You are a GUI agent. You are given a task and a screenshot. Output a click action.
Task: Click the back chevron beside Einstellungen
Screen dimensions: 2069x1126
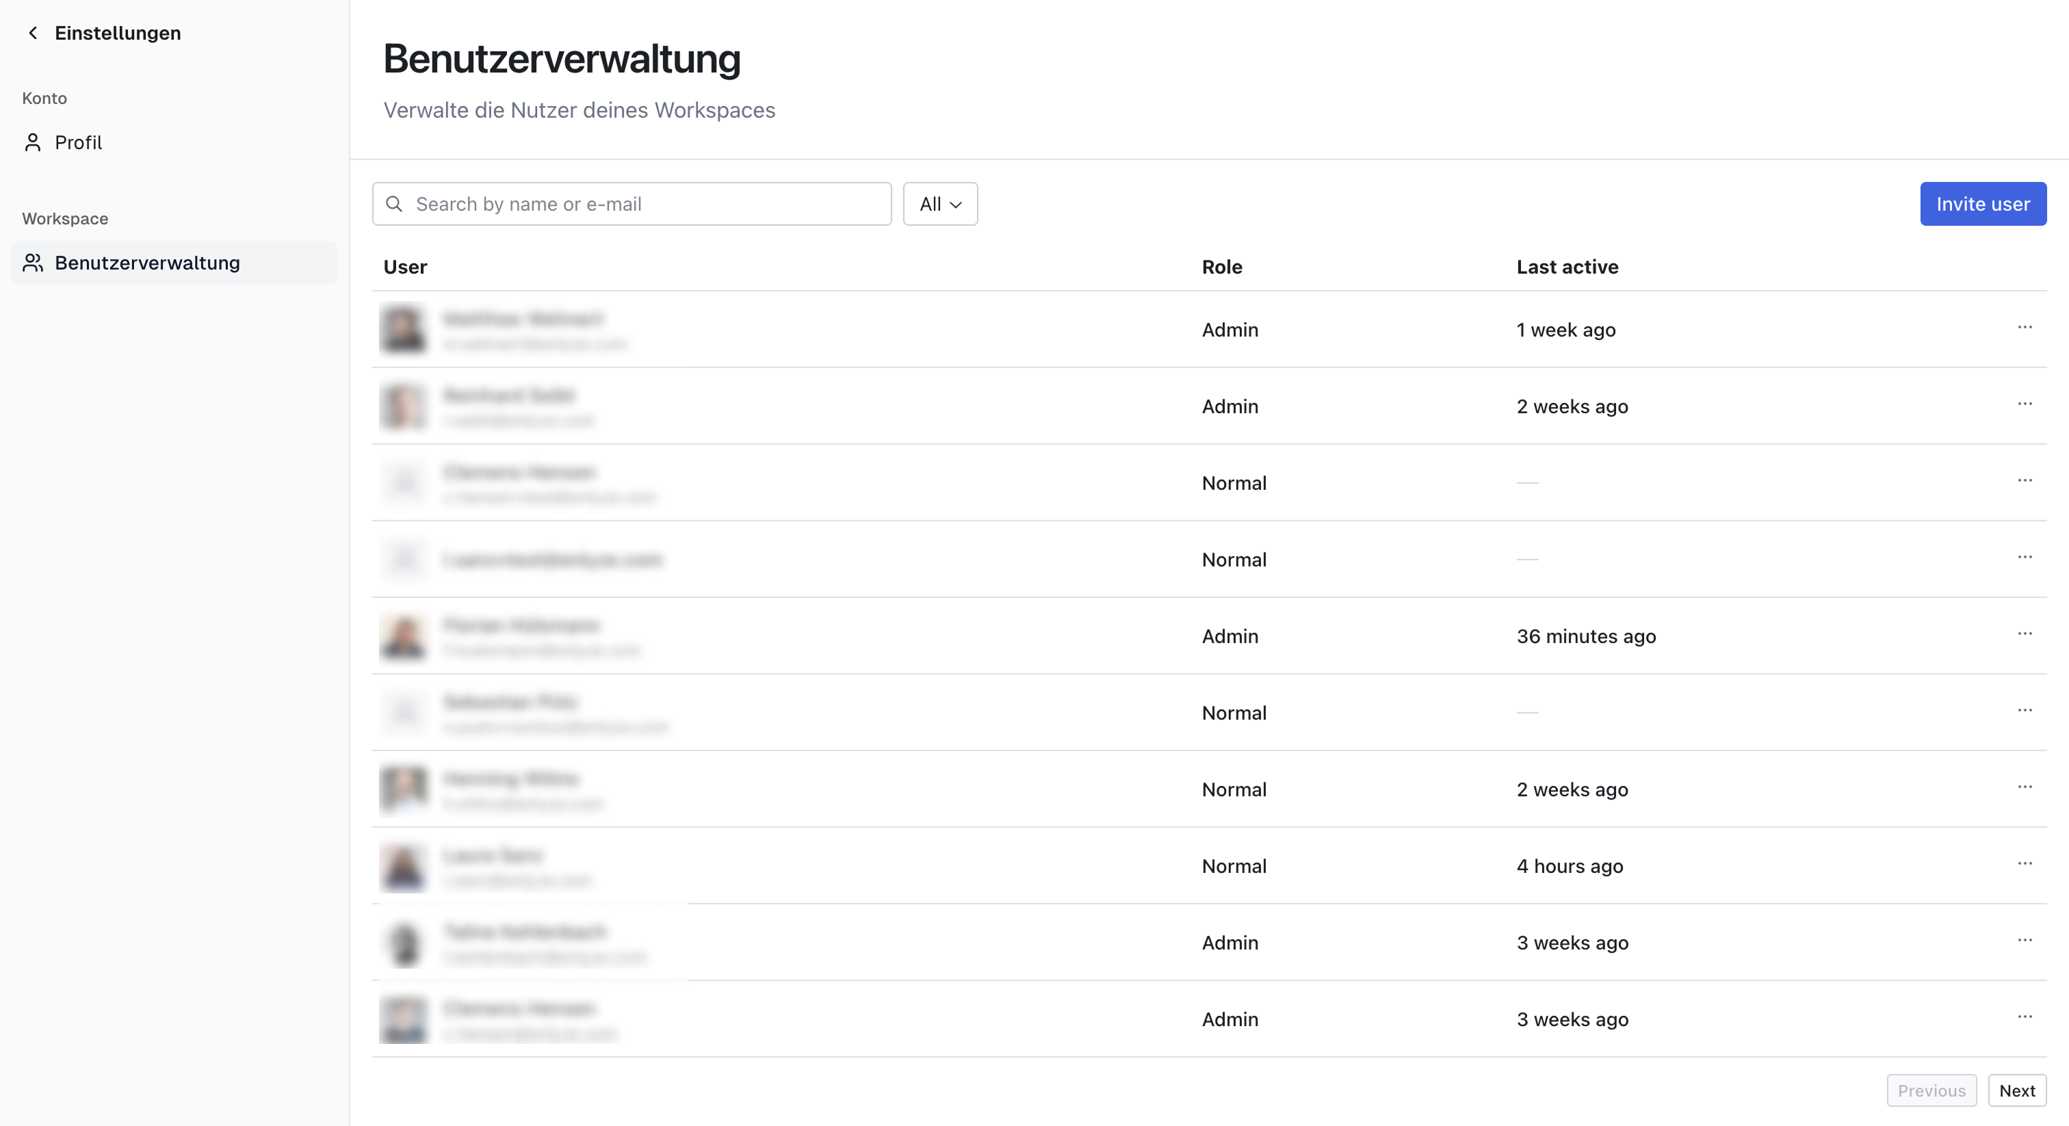(x=32, y=33)
